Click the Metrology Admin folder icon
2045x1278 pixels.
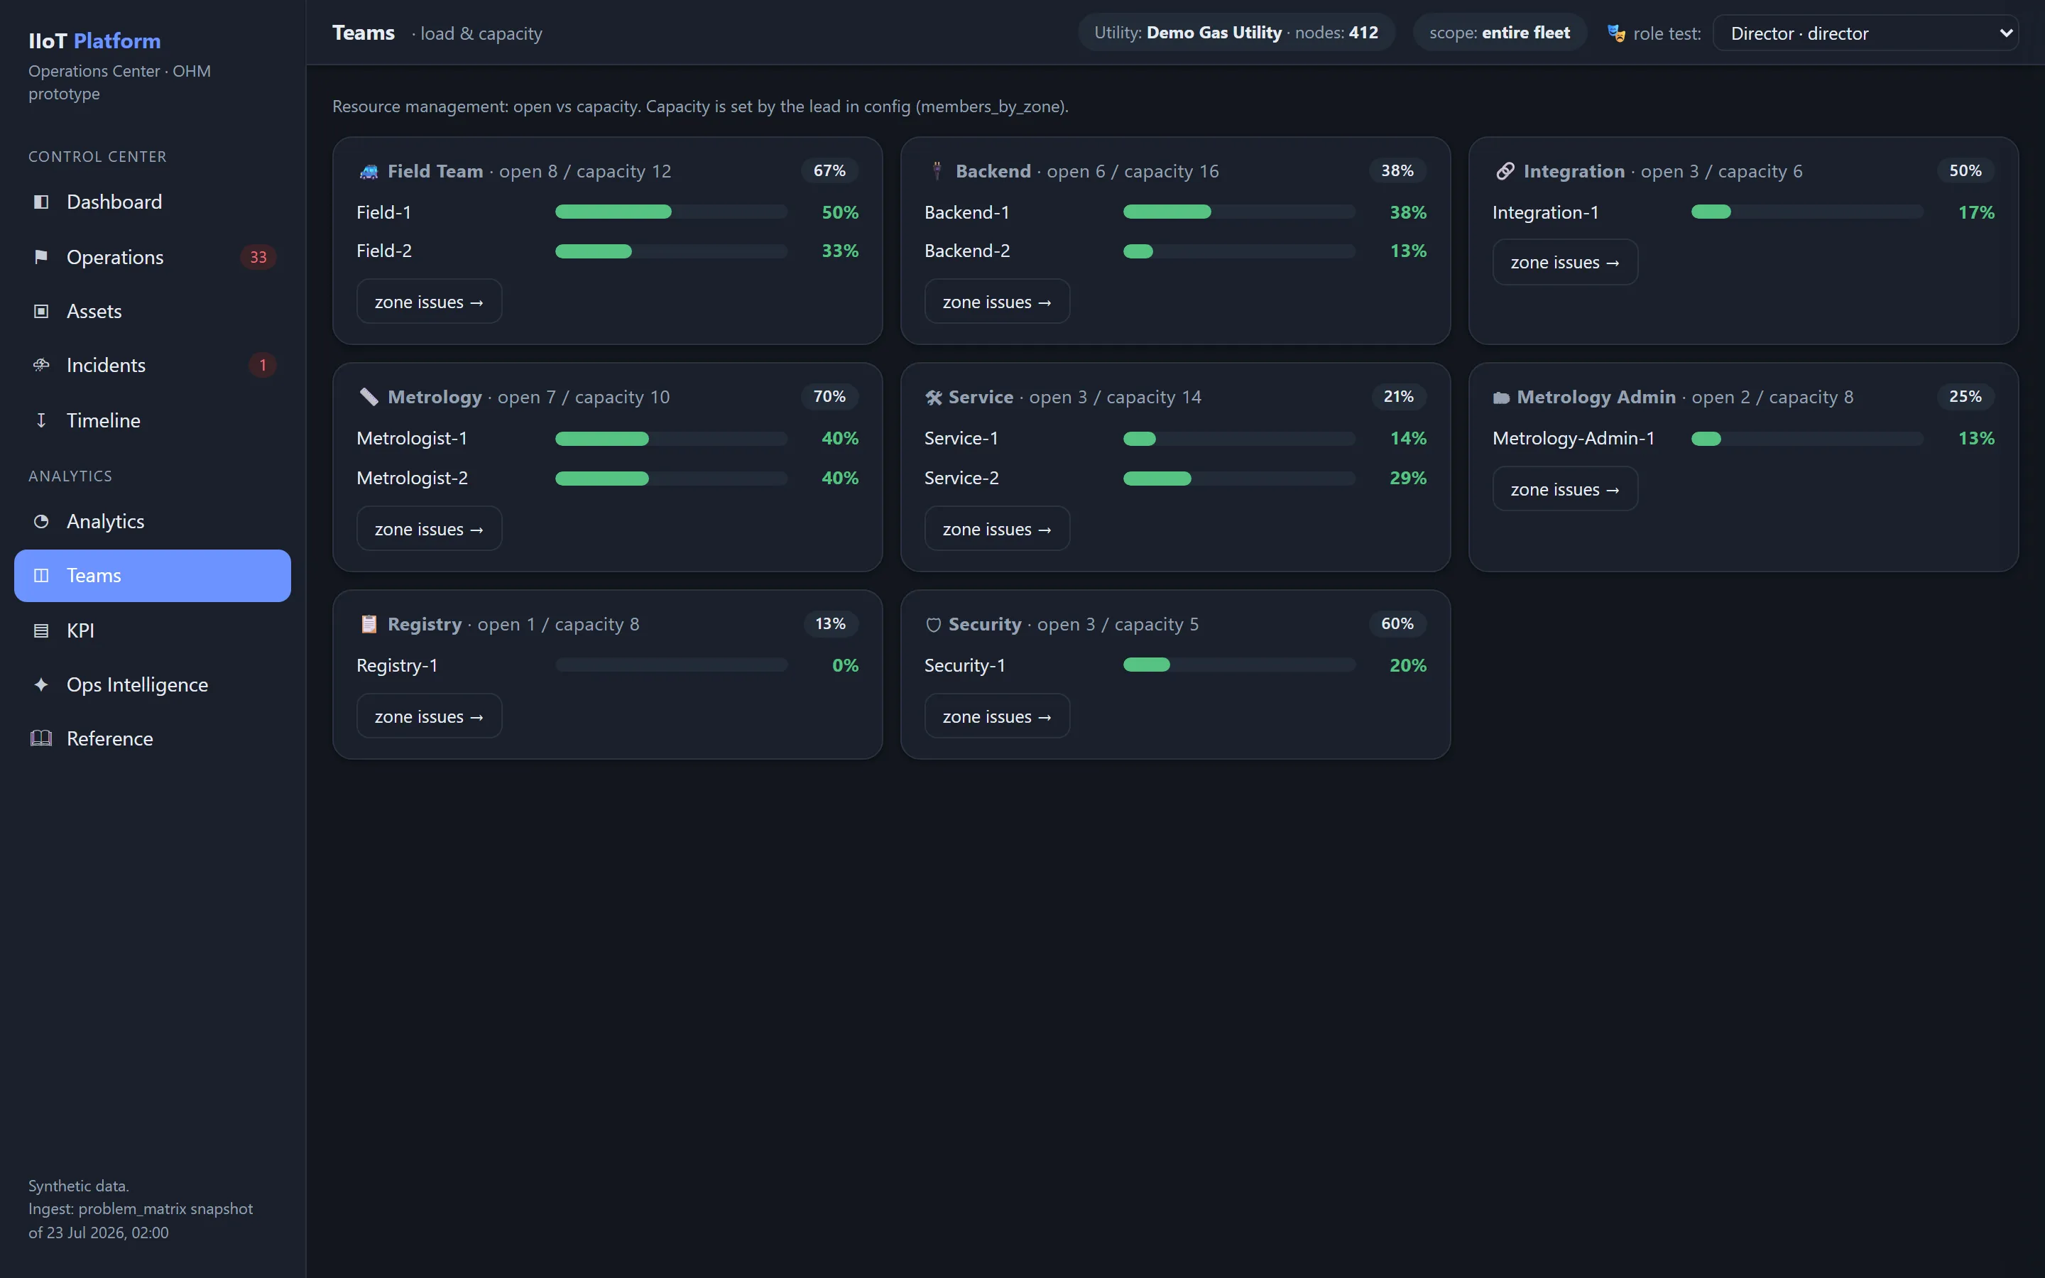(1502, 398)
